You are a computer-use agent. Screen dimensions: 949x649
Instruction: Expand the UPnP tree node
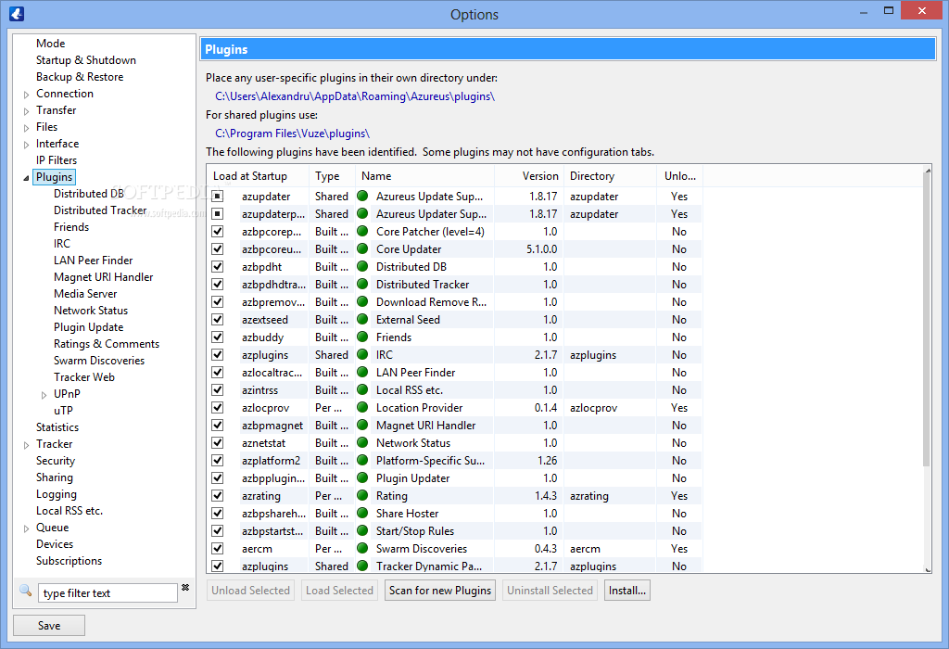(x=44, y=395)
